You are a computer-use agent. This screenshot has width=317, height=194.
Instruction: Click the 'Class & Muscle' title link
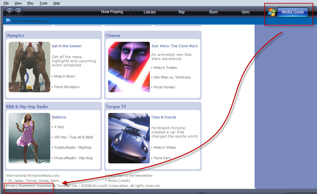pyautogui.click(x=164, y=117)
